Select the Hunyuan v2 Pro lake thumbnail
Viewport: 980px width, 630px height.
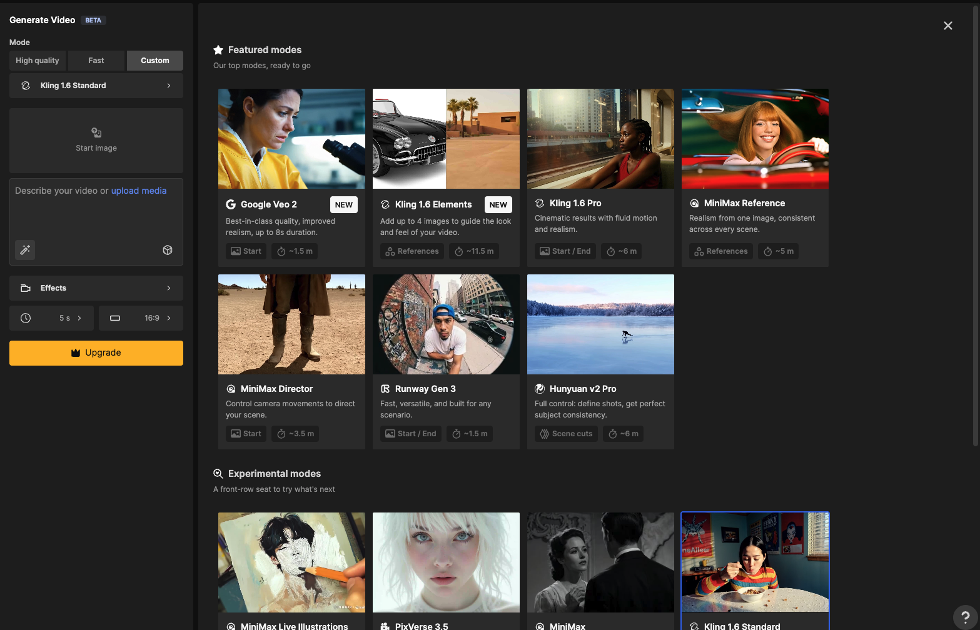tap(600, 324)
